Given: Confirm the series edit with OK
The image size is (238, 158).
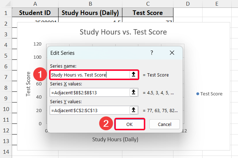Looking at the screenshot, I should coord(129,124).
